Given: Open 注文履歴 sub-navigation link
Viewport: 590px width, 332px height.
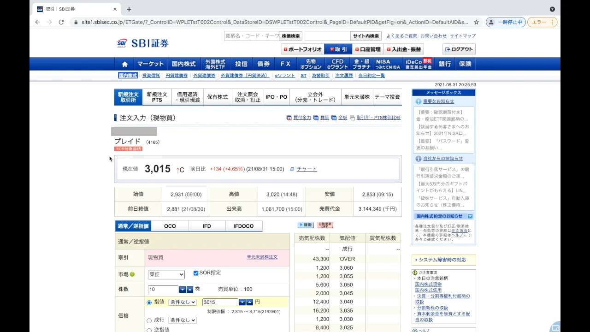Looking at the screenshot, I should click(344, 76).
